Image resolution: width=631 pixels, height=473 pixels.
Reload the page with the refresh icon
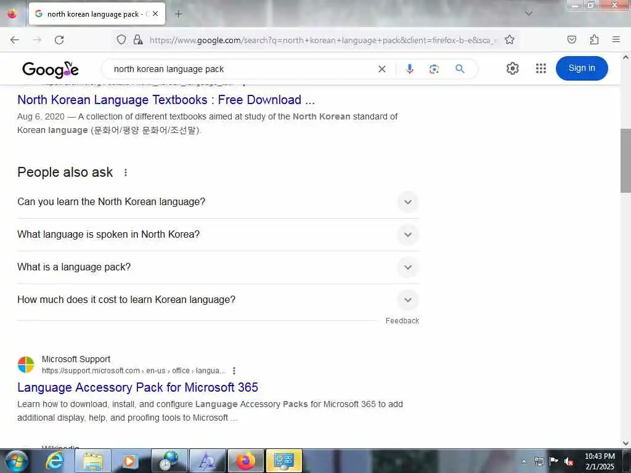click(x=59, y=40)
